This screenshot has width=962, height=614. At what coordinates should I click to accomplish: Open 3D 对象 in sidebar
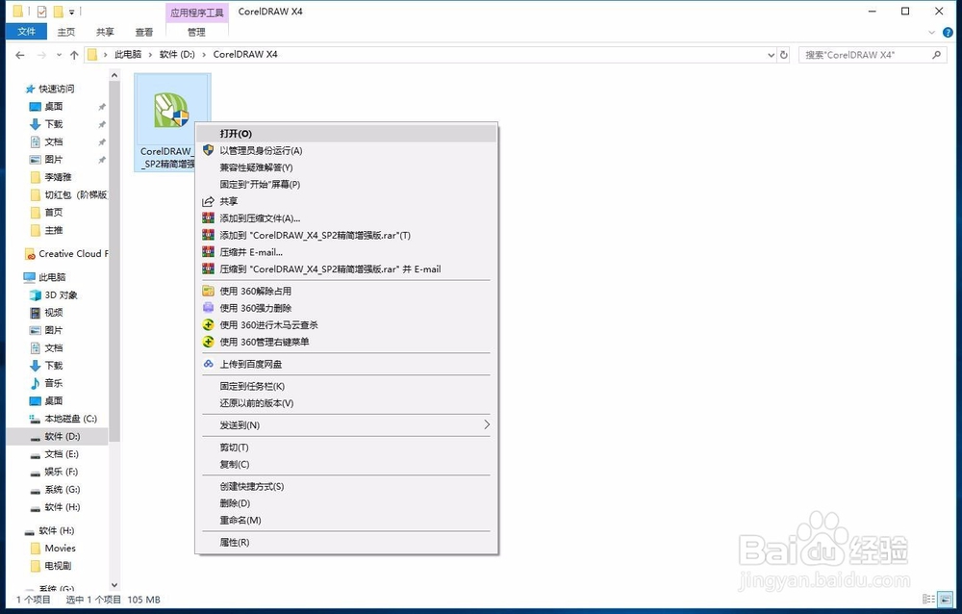[54, 294]
